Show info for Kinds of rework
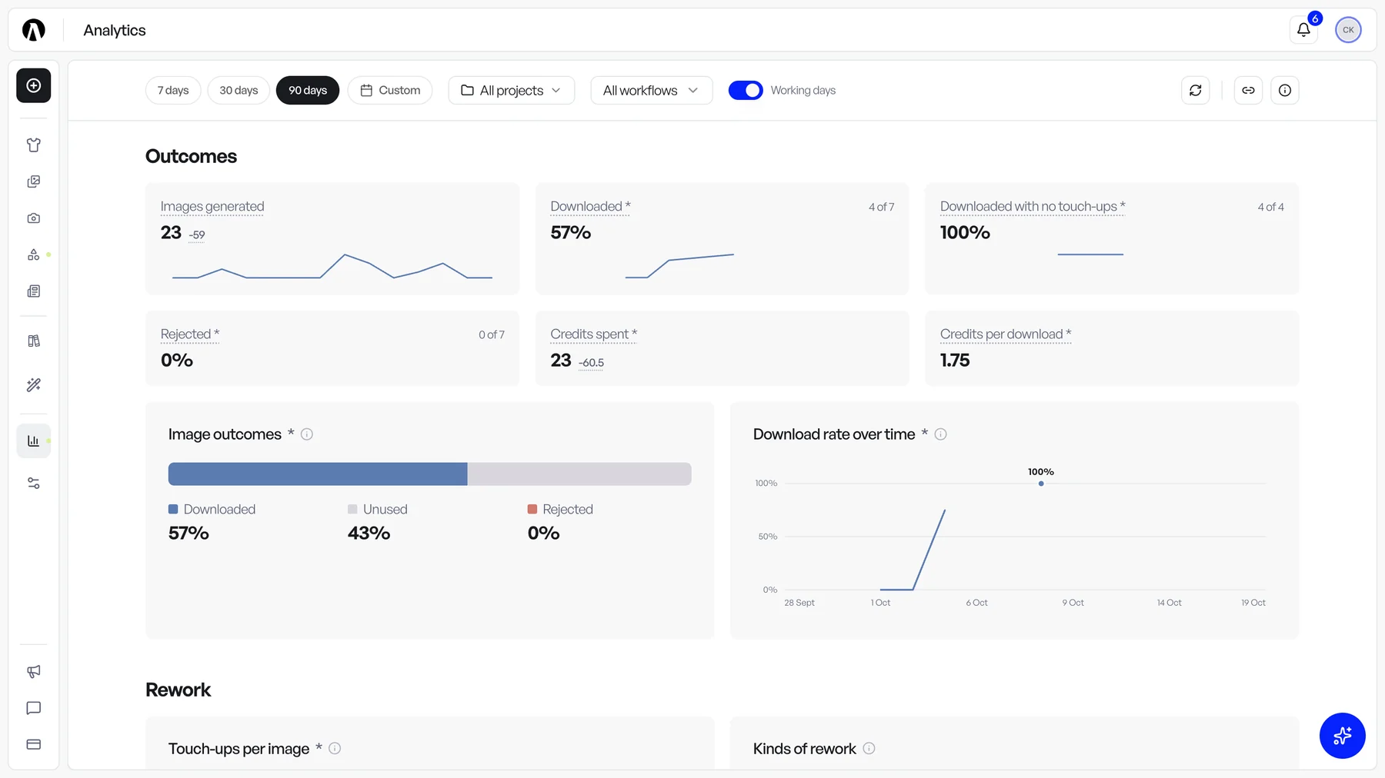 (x=869, y=749)
